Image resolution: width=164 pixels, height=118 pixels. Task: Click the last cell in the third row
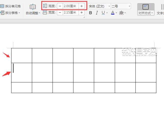(146, 87)
